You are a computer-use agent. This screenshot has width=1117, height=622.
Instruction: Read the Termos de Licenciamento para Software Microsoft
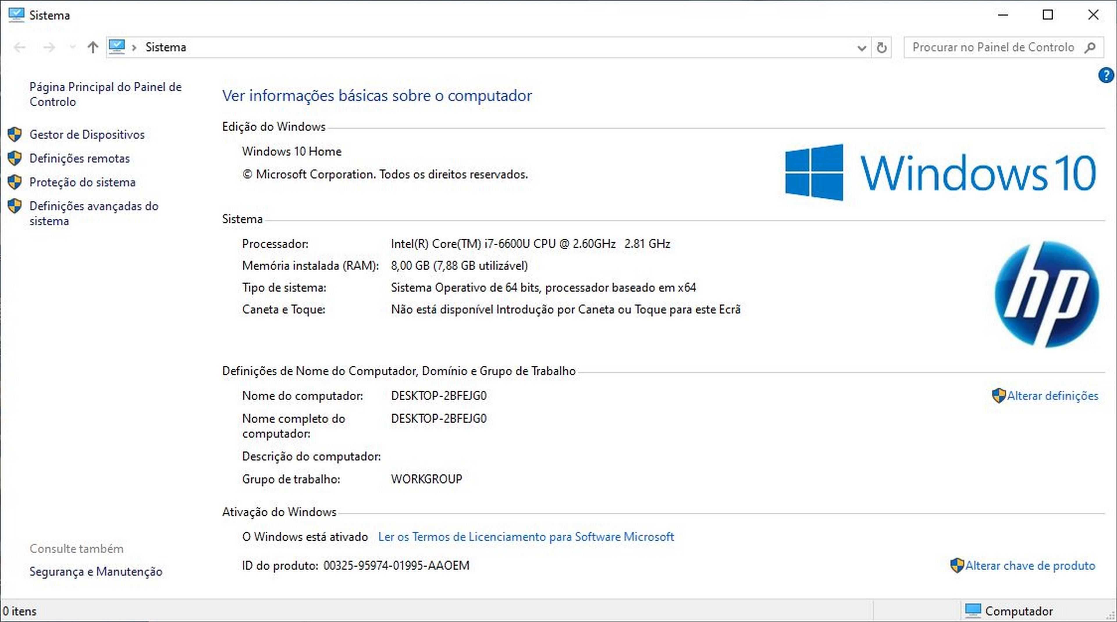[526, 537]
